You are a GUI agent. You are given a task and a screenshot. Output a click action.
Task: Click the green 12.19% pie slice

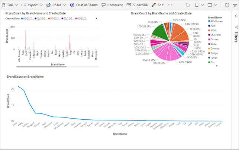pos(159,32)
